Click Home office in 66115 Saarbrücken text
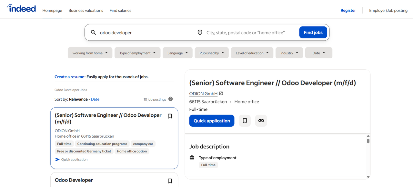Image resolution: width=413 pixels, height=187 pixels. coord(85,136)
